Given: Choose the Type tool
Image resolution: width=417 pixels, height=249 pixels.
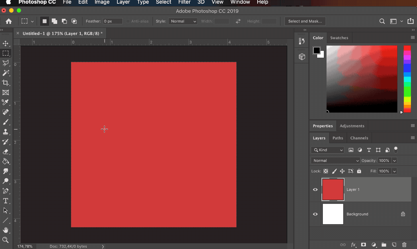Looking at the screenshot, I should tap(6, 201).
